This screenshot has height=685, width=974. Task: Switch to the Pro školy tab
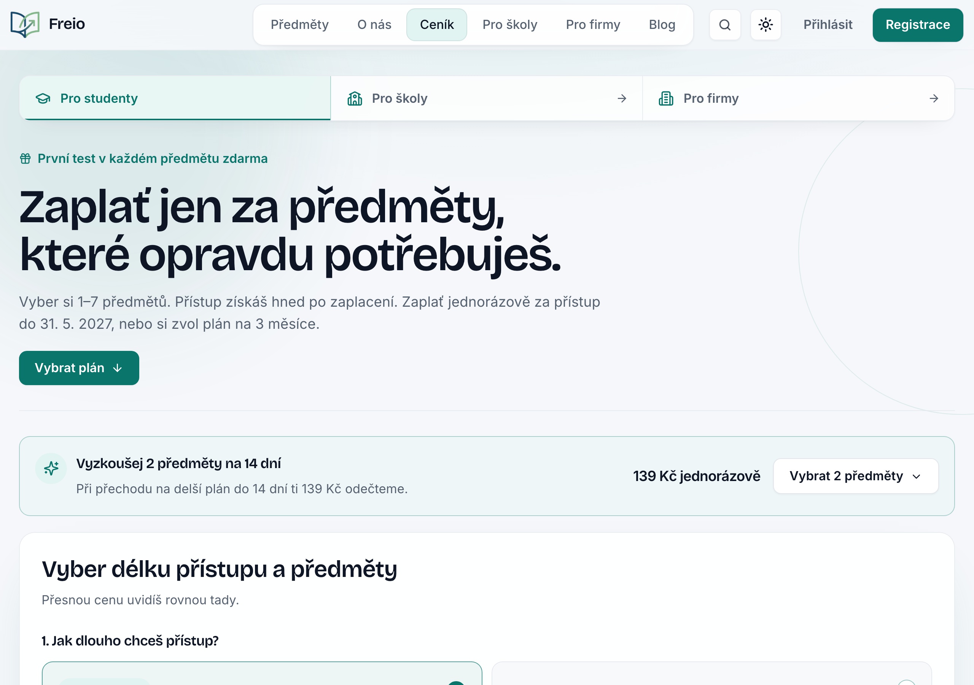coord(487,99)
